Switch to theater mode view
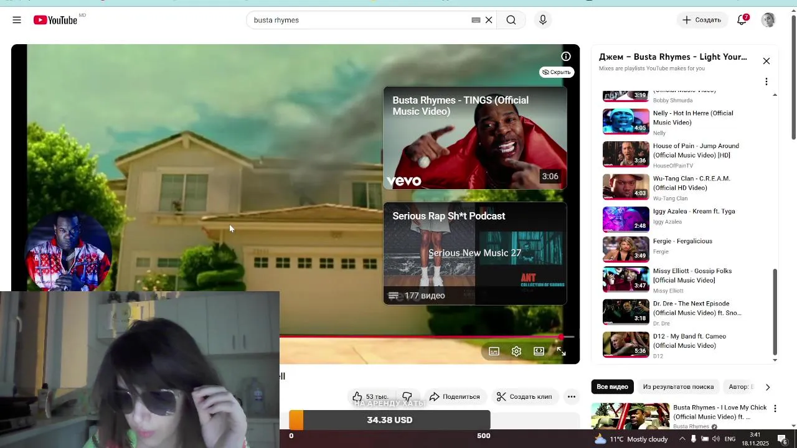 pos(539,352)
